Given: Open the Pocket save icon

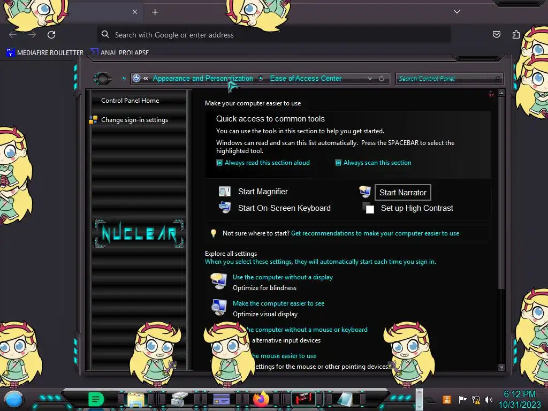Looking at the screenshot, I should pos(496,34).
